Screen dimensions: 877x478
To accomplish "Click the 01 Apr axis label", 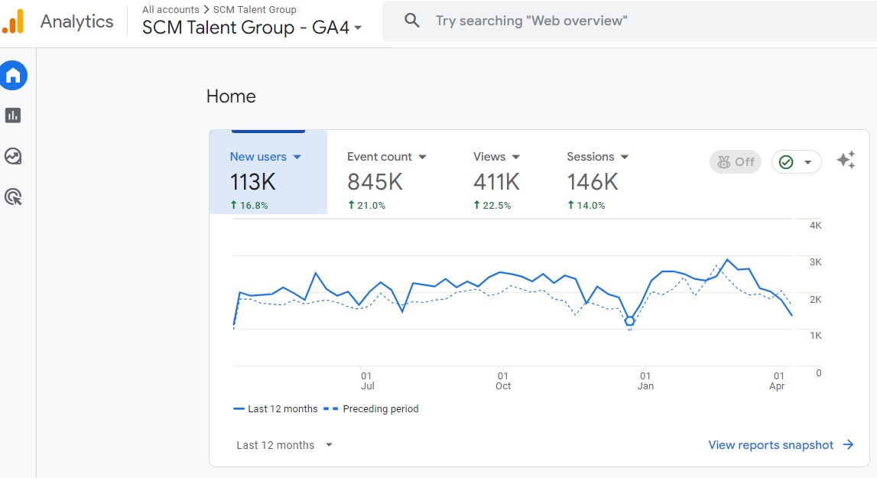I will tap(778, 381).
